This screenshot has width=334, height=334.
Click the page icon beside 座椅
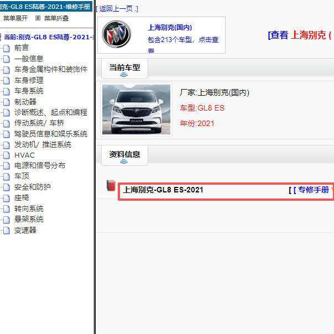[x=7, y=198]
